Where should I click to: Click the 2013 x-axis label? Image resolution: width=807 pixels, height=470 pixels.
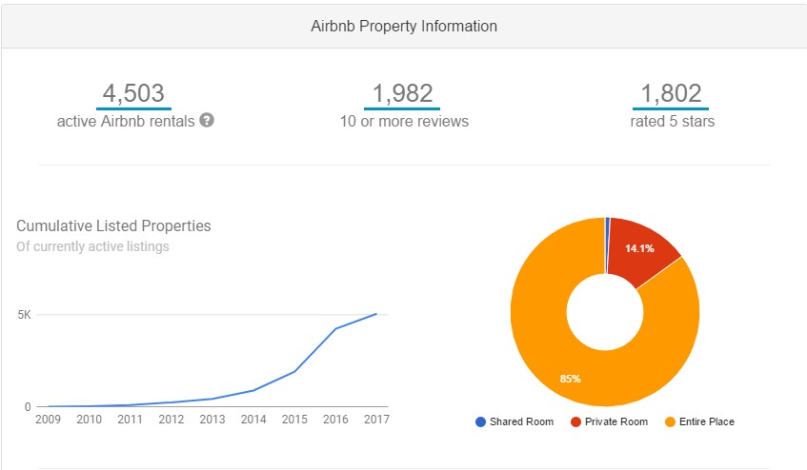point(212,420)
